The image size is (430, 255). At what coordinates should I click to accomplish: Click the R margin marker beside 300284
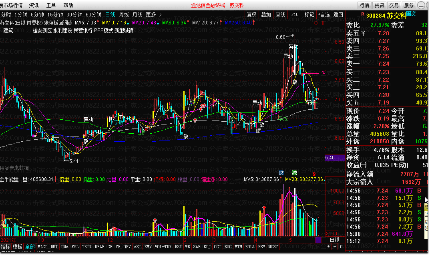[363, 14]
